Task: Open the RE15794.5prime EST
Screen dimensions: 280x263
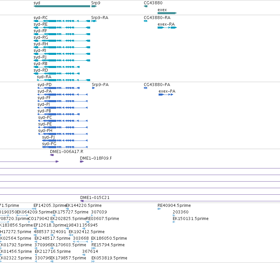Action: coord(93,248)
